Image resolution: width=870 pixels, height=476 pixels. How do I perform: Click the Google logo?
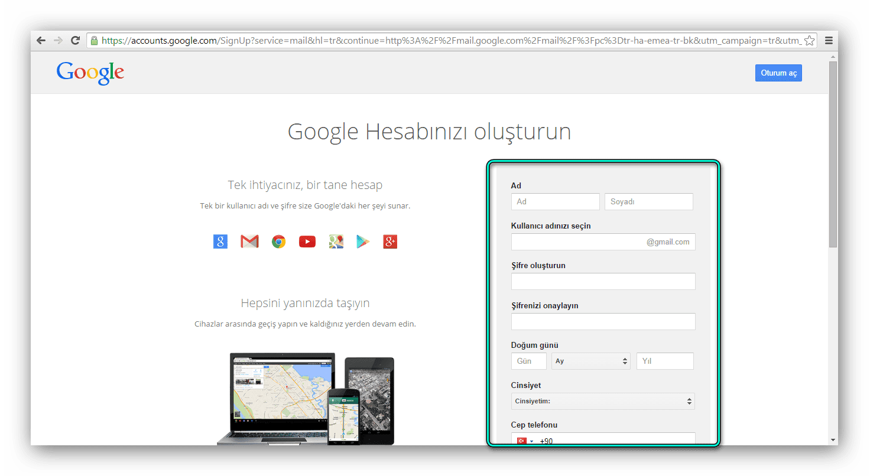coord(90,73)
